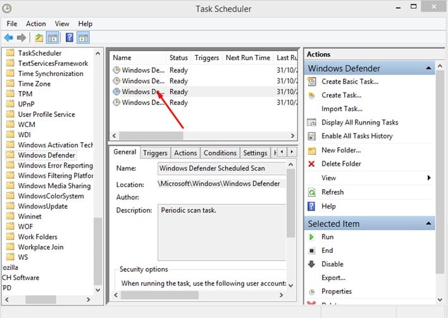
Task: Click the WindowsUpdate folder icon
Action: click(10, 206)
